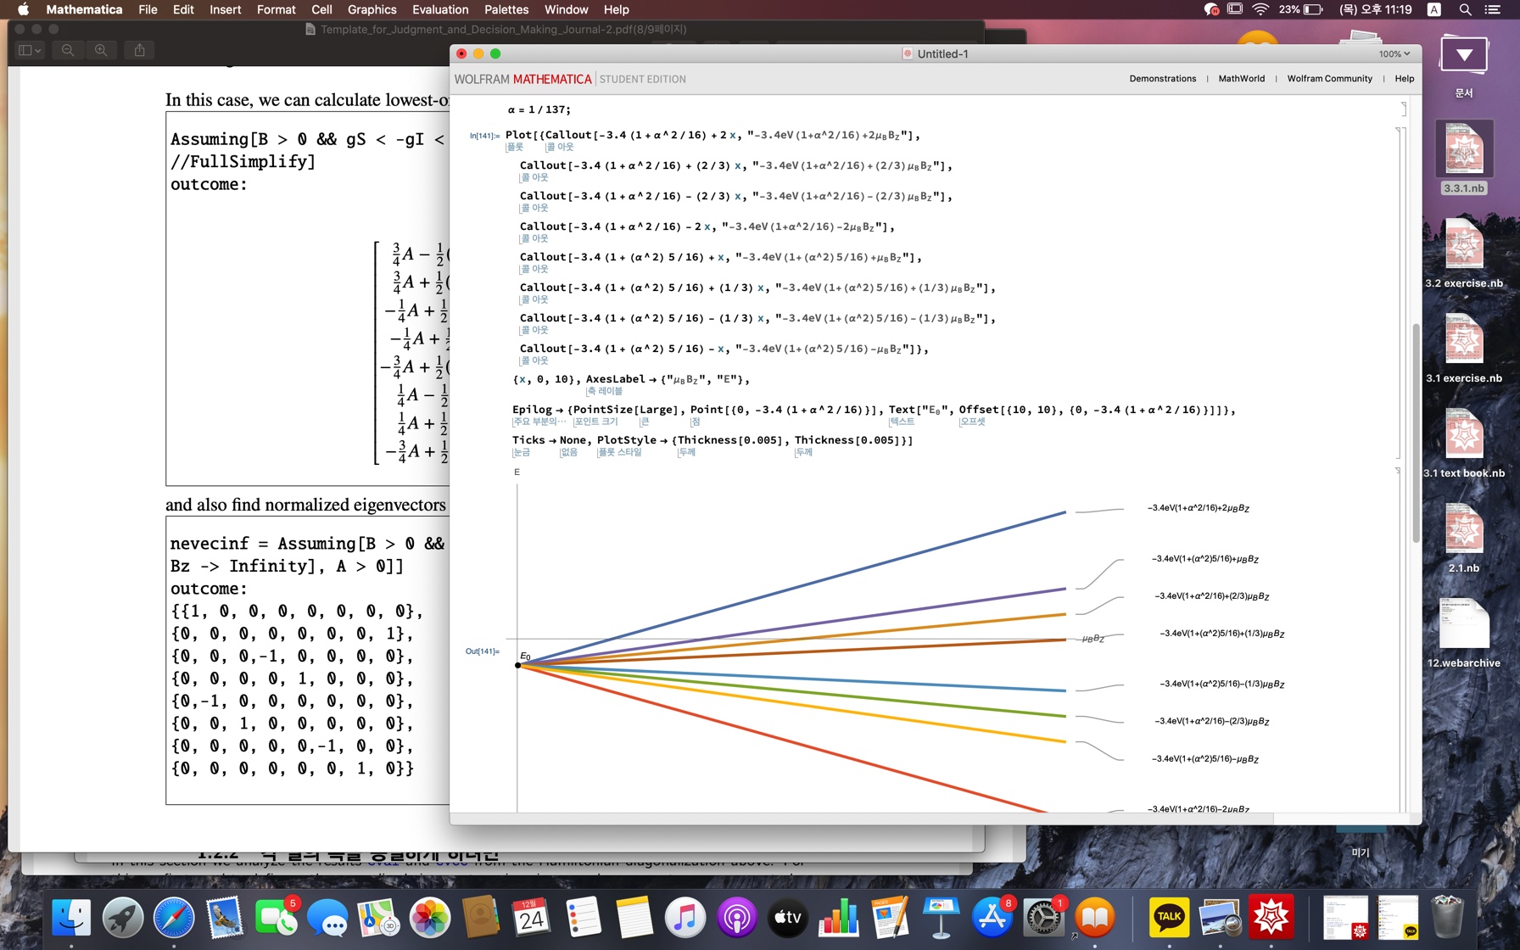Open Podcasts from the Dock

coord(737,917)
